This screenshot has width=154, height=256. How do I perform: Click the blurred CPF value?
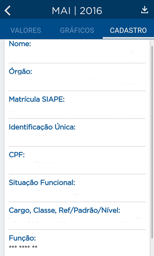pyautogui.click(x=33, y=165)
